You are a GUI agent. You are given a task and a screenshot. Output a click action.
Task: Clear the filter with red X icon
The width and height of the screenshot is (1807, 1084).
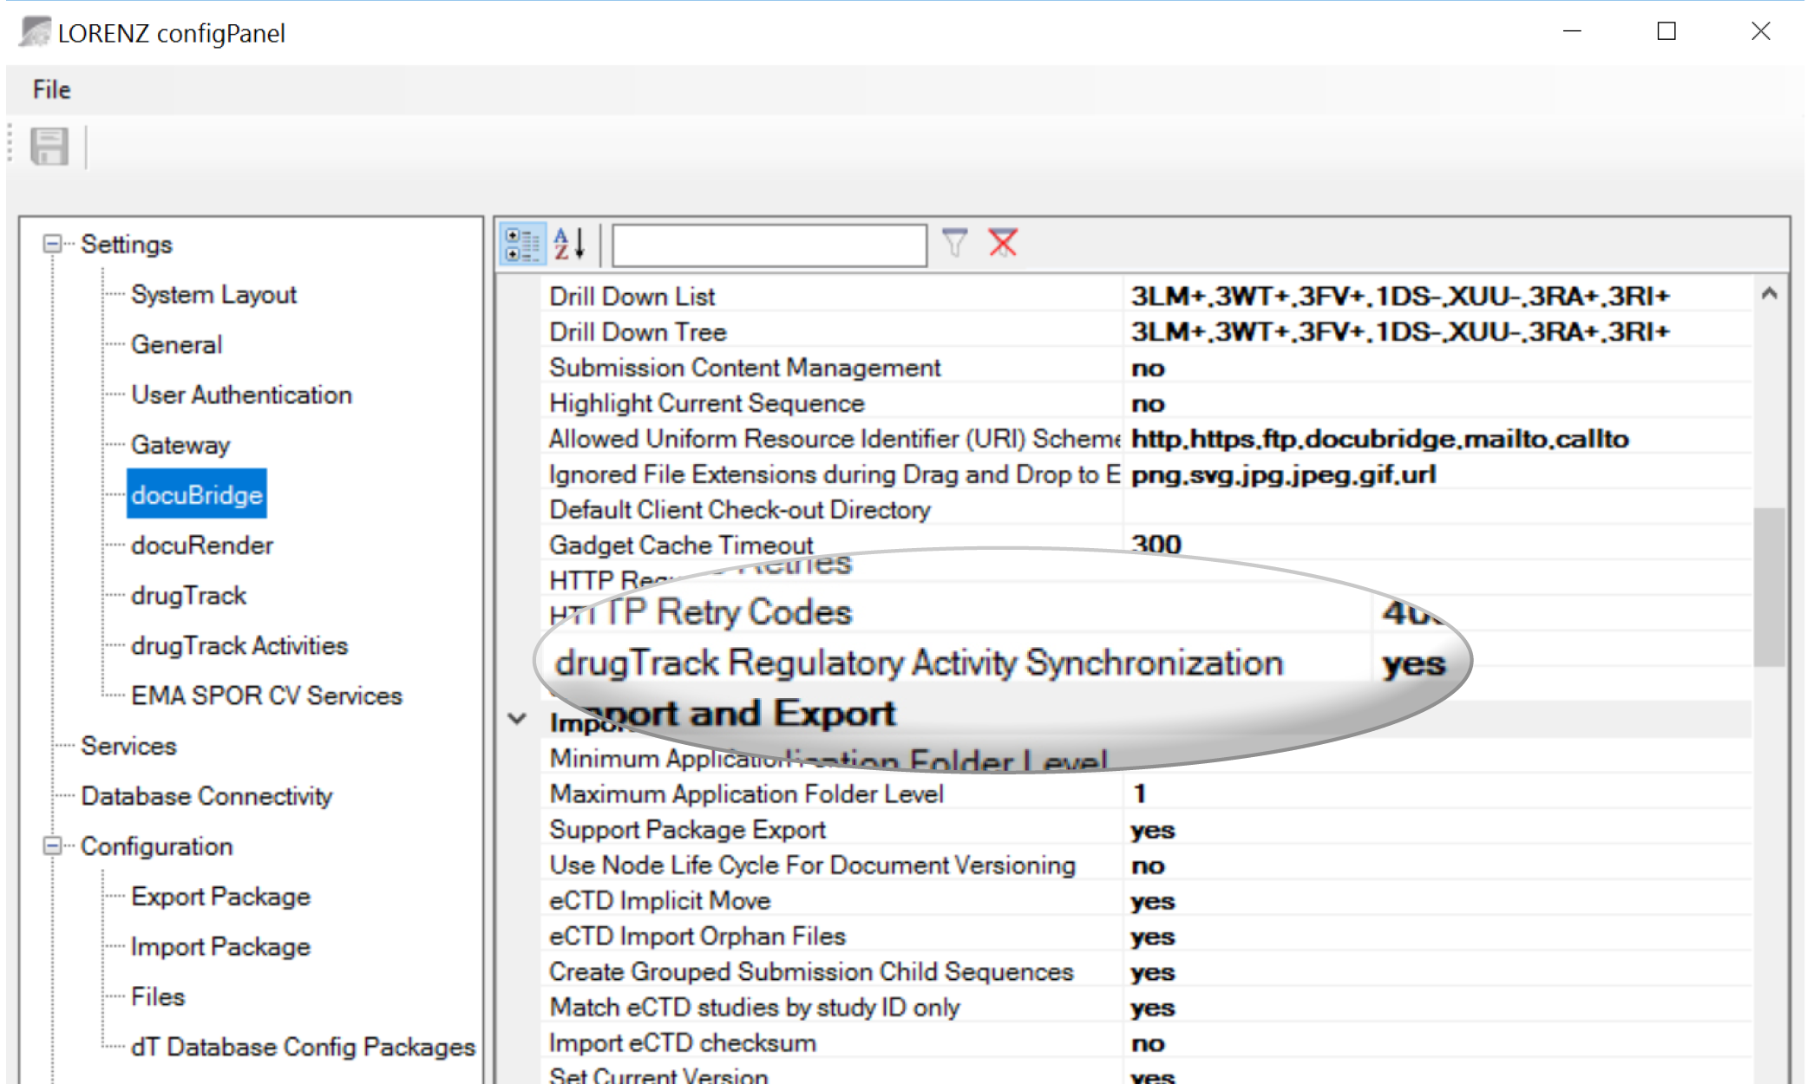click(x=1004, y=243)
